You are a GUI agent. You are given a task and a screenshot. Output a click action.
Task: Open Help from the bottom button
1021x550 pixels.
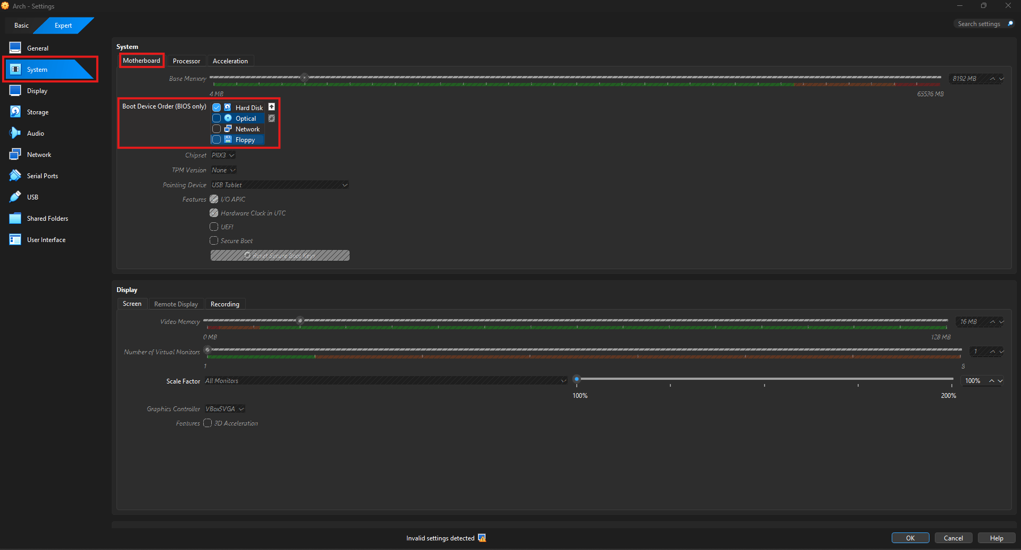997,538
